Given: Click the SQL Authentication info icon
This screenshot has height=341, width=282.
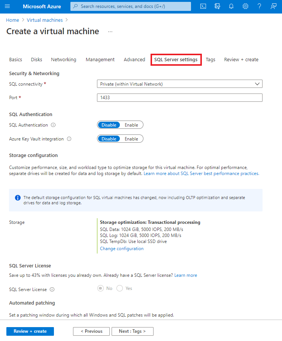Looking at the screenshot, I should tap(53, 125).
